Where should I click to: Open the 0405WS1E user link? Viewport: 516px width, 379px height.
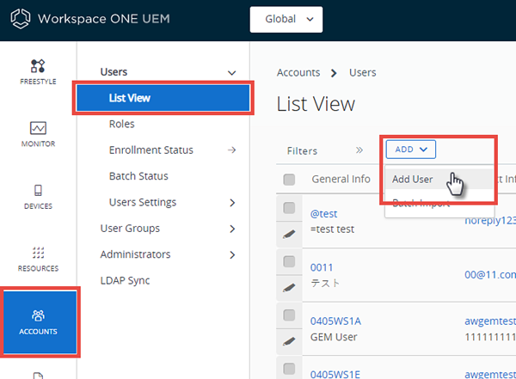(x=335, y=375)
